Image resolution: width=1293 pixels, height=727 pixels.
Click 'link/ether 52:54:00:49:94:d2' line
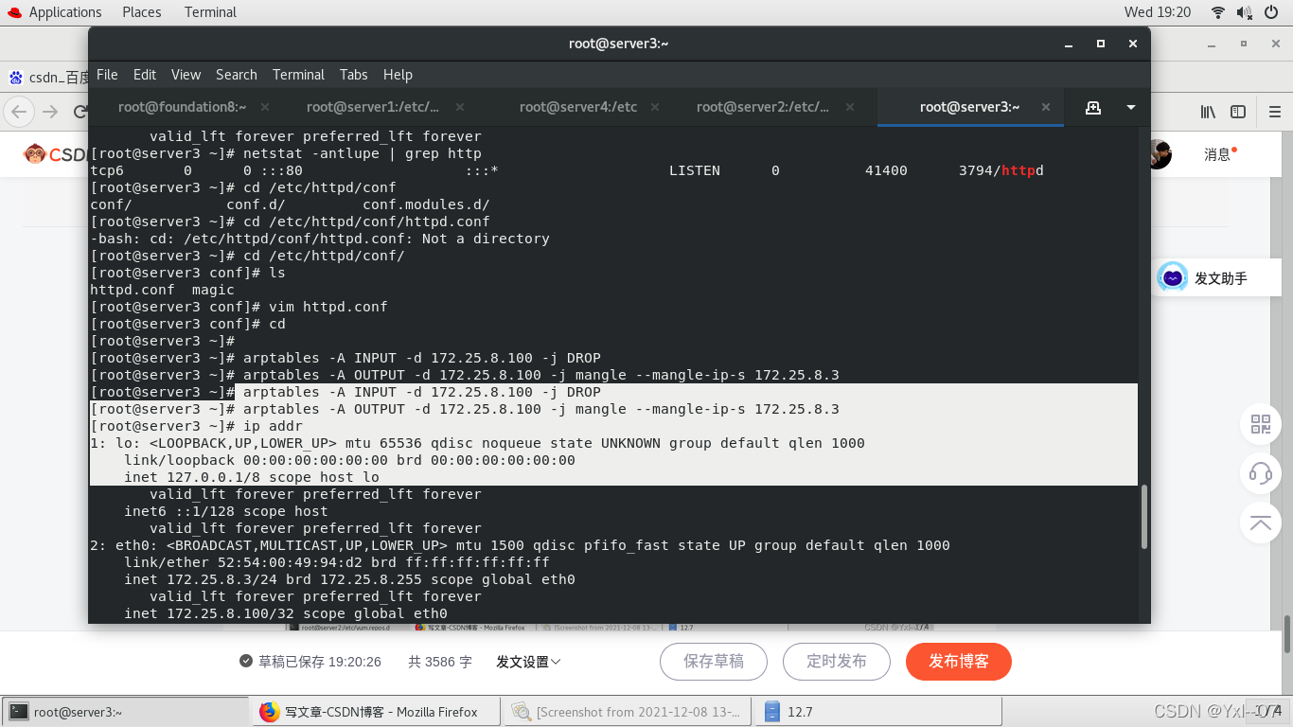tap(337, 562)
